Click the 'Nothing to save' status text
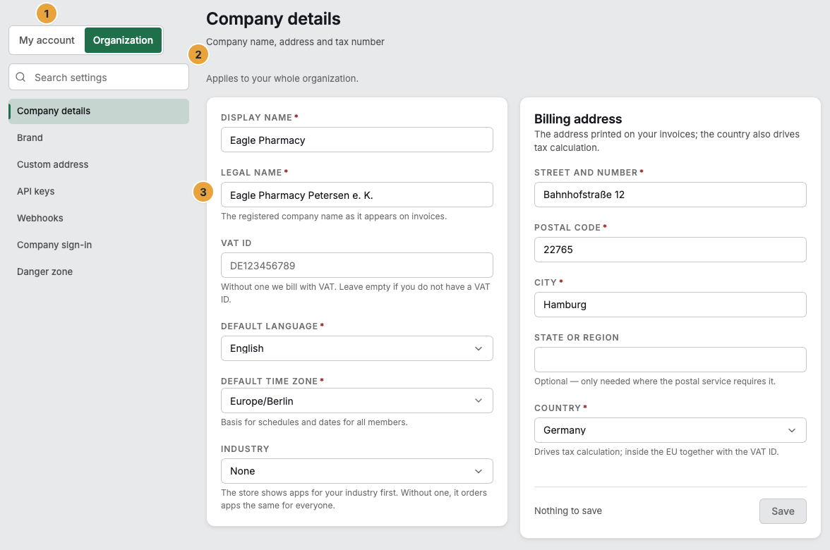The width and height of the screenshot is (830, 550). [x=568, y=511]
